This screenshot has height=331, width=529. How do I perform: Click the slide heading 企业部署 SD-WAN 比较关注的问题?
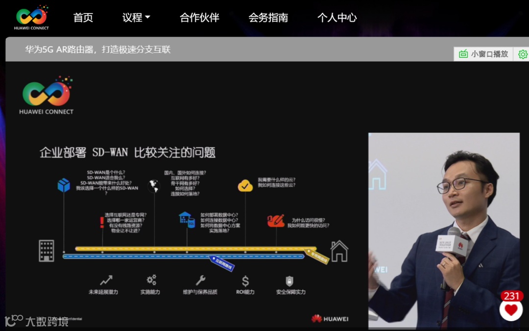pos(127,152)
